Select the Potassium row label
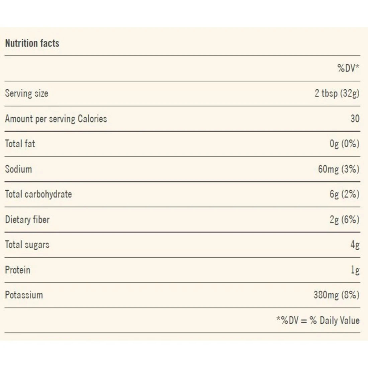The image size is (368, 368). point(24,295)
